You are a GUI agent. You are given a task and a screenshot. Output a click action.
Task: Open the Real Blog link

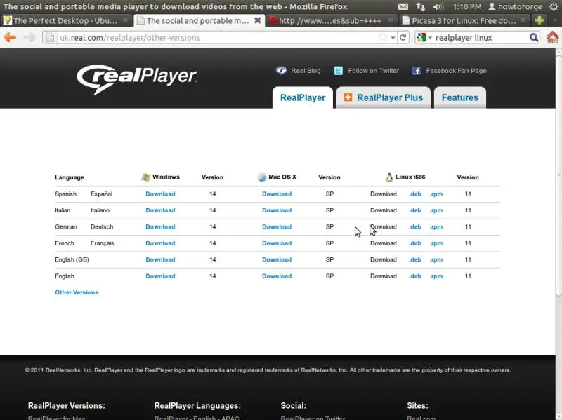click(306, 71)
